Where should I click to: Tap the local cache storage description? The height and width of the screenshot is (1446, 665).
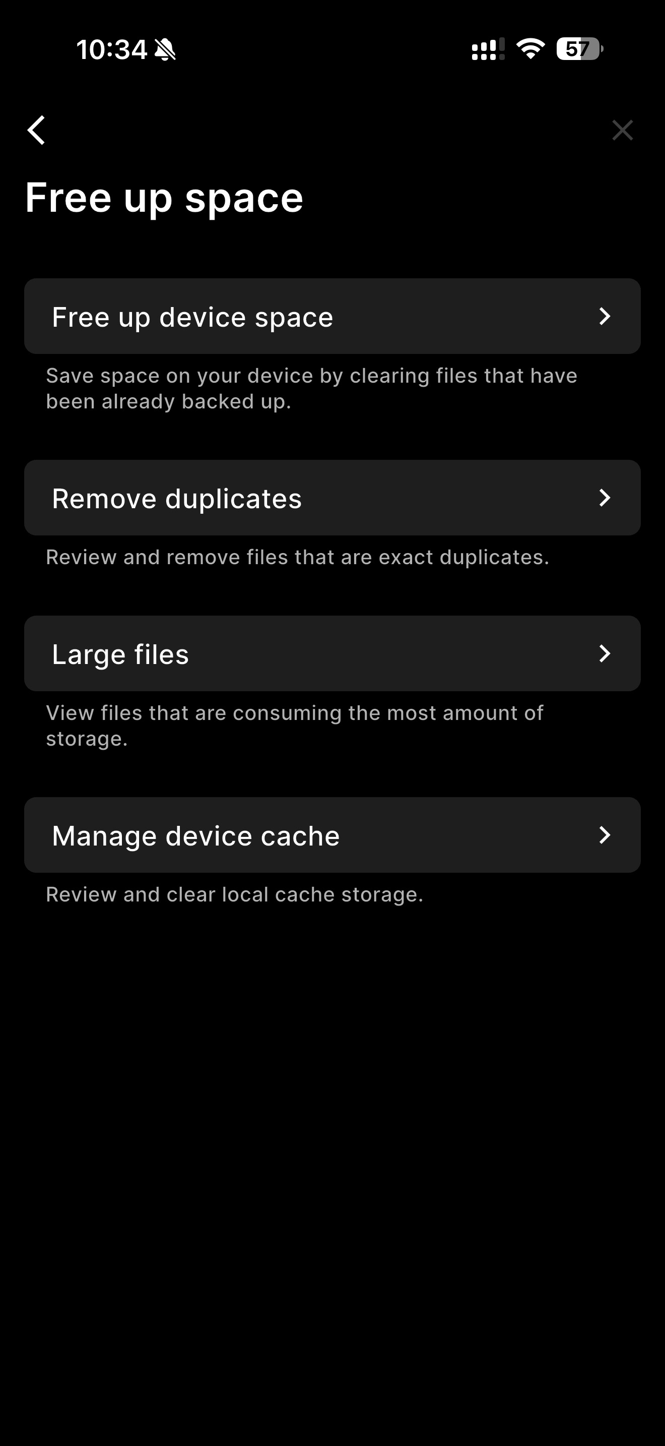[x=234, y=895]
